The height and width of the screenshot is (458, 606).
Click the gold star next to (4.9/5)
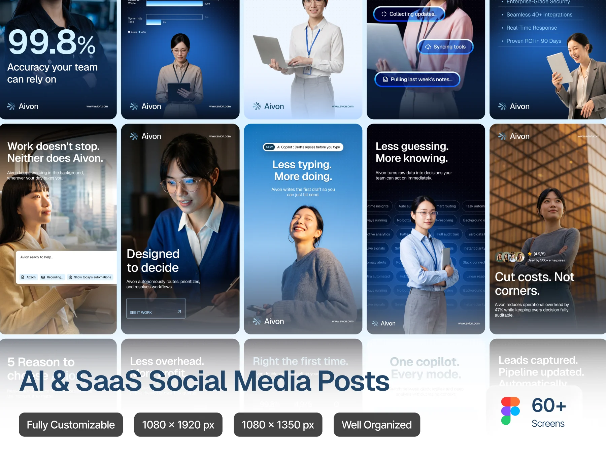point(530,254)
